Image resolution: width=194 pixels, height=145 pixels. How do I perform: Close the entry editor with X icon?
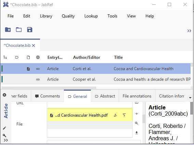coord(4,95)
